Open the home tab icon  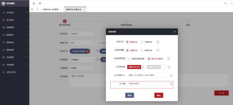click(x=38, y=10)
